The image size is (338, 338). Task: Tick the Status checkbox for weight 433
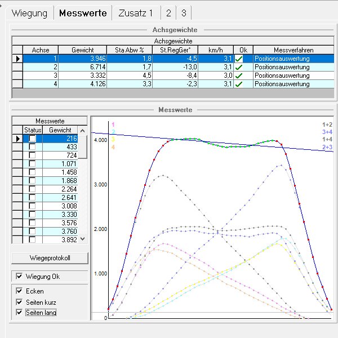32,147
